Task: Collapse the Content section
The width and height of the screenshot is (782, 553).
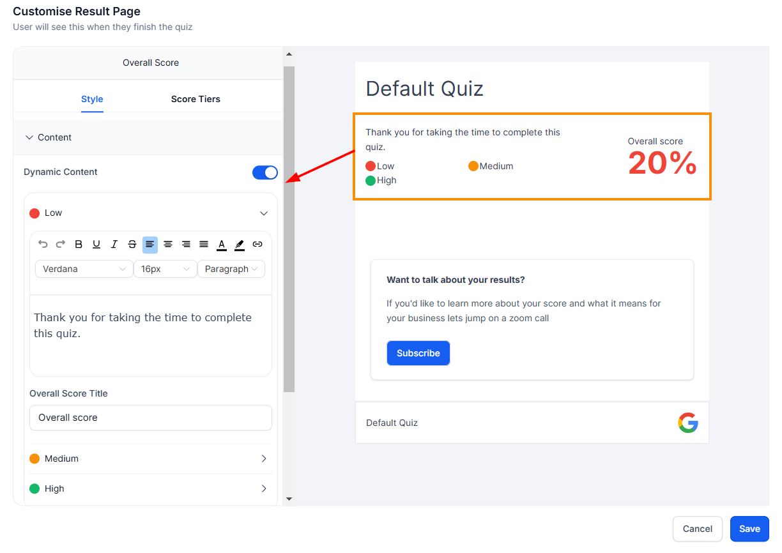Action: [49, 137]
